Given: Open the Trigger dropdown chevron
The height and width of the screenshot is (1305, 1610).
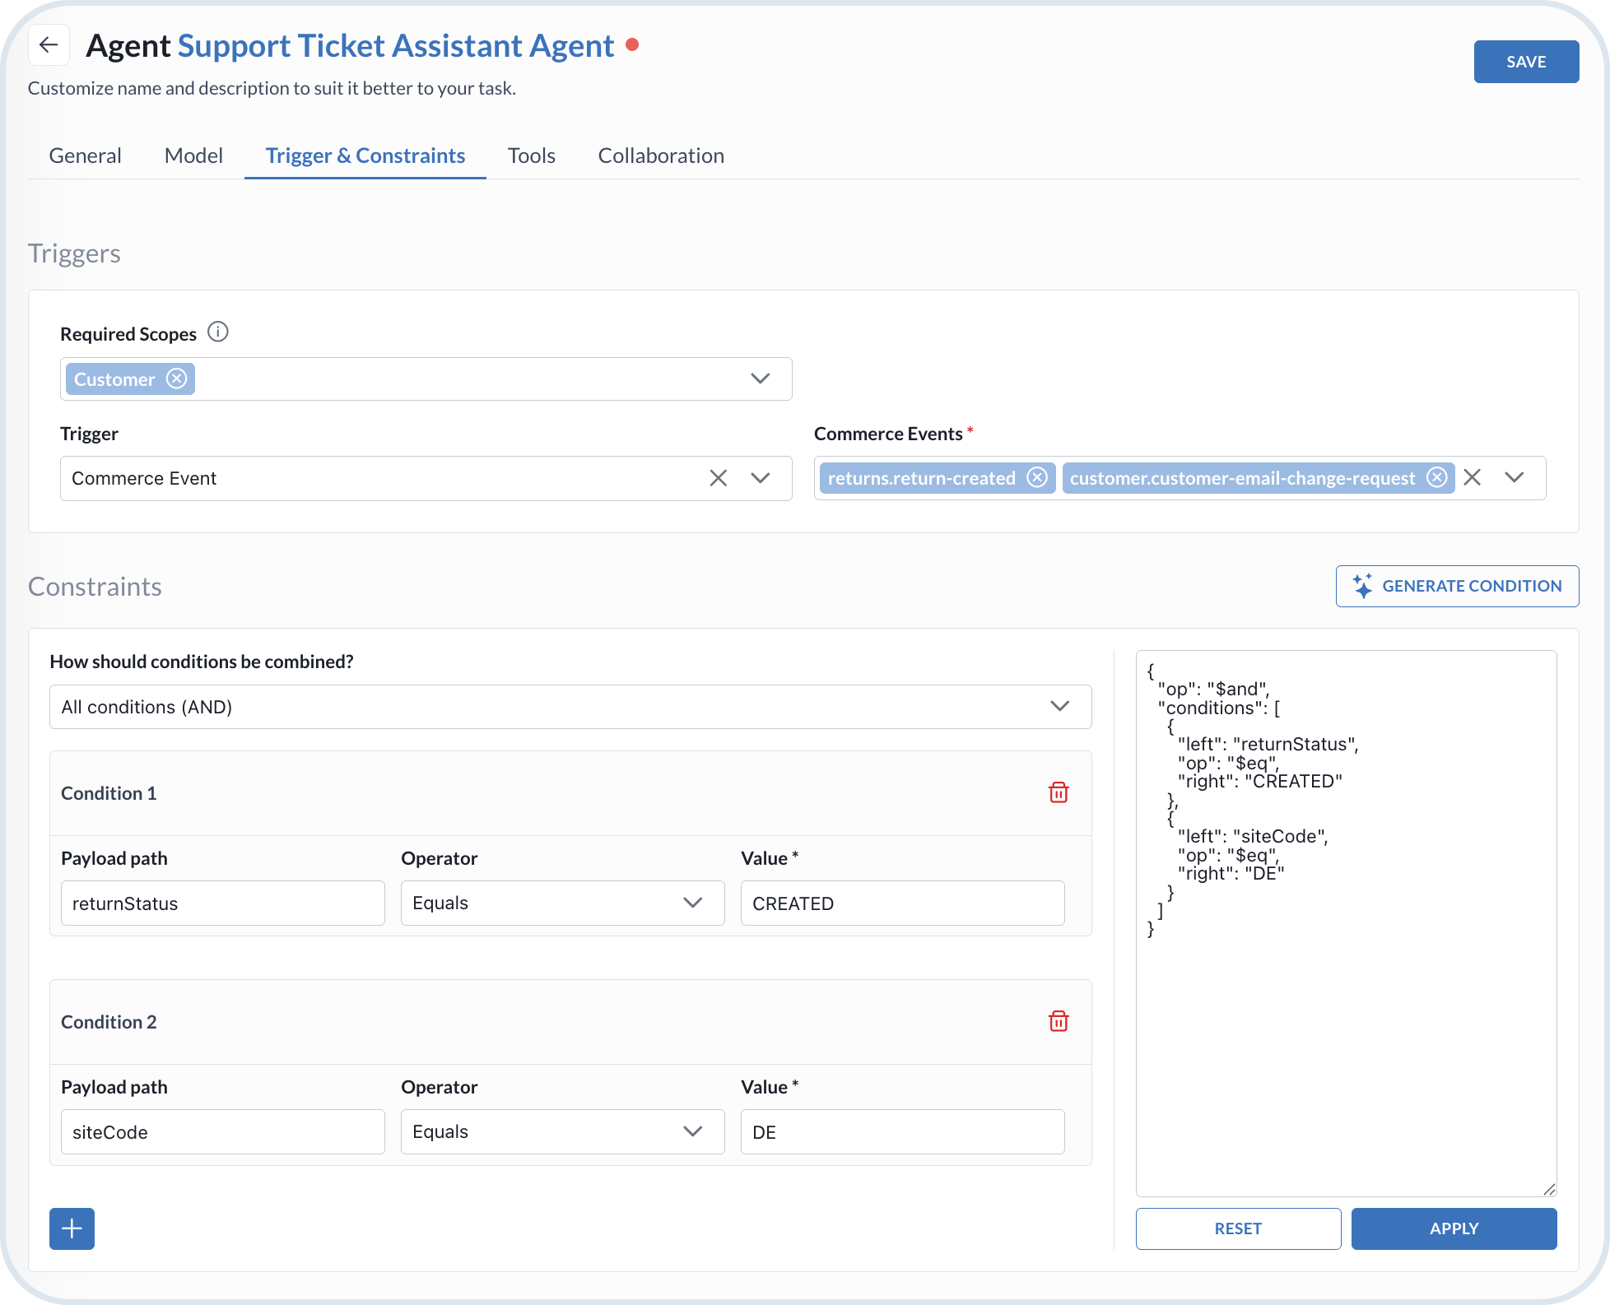Looking at the screenshot, I should 761,478.
